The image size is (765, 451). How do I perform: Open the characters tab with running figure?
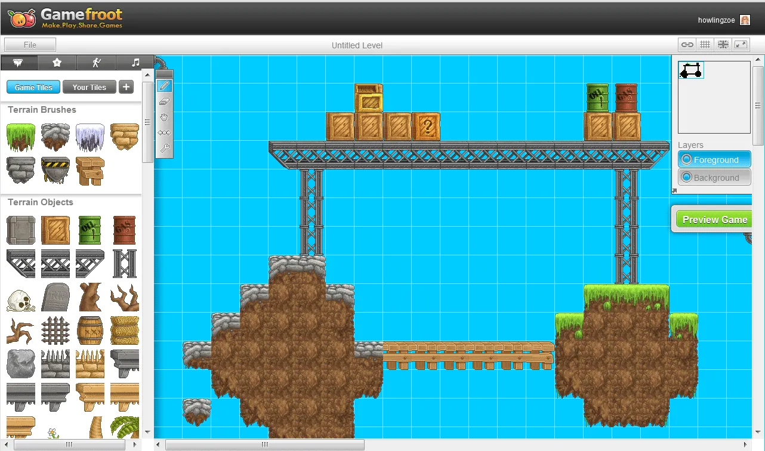point(97,63)
